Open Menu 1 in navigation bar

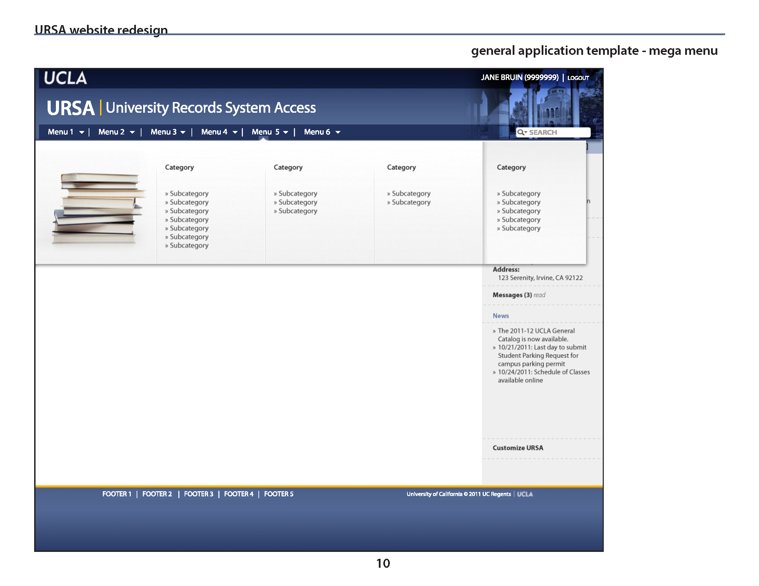[x=60, y=132]
